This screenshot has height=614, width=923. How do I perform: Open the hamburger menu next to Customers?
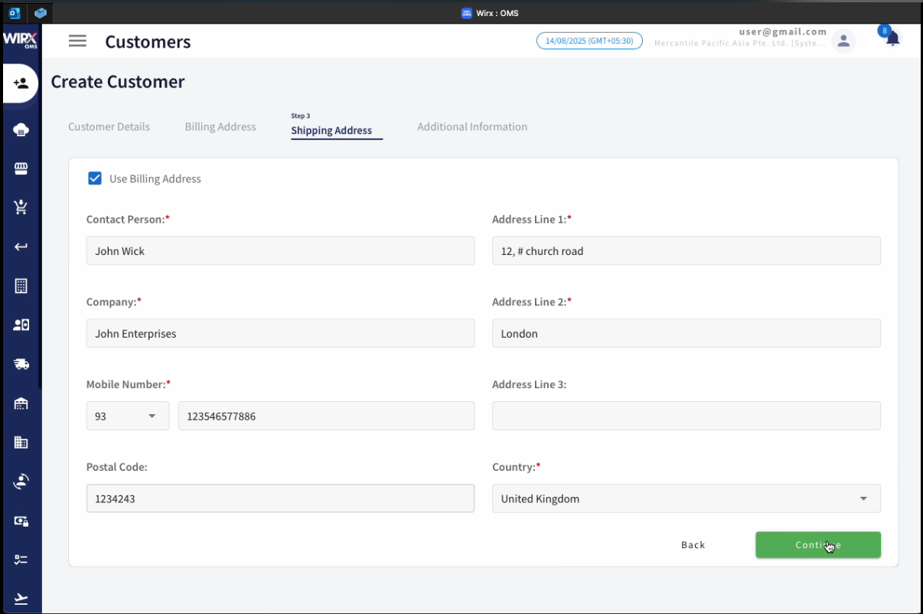pos(77,41)
